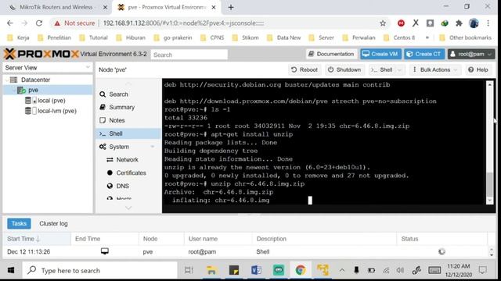Open Task View from the taskbar
This screenshot has height=281, width=501.
pos(189,271)
